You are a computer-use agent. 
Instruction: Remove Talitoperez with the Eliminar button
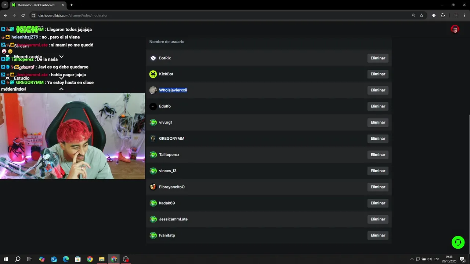point(378,155)
